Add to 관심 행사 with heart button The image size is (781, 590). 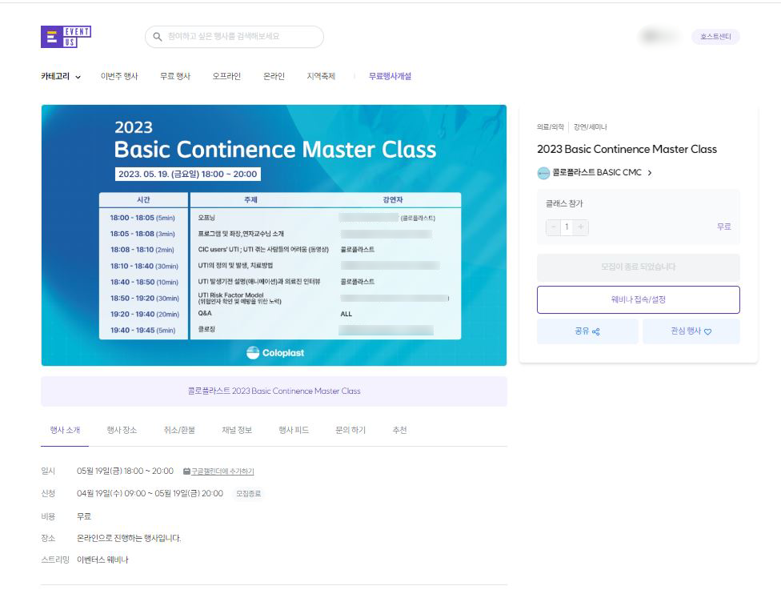tap(691, 331)
